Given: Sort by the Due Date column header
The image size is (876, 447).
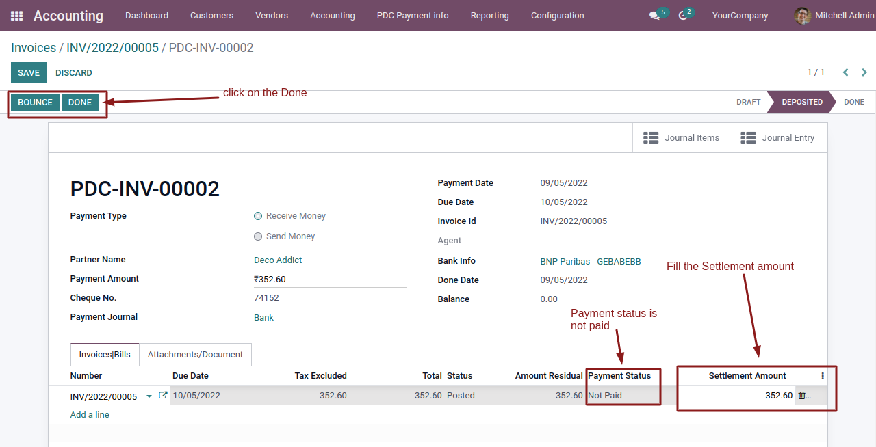Looking at the screenshot, I should (190, 376).
